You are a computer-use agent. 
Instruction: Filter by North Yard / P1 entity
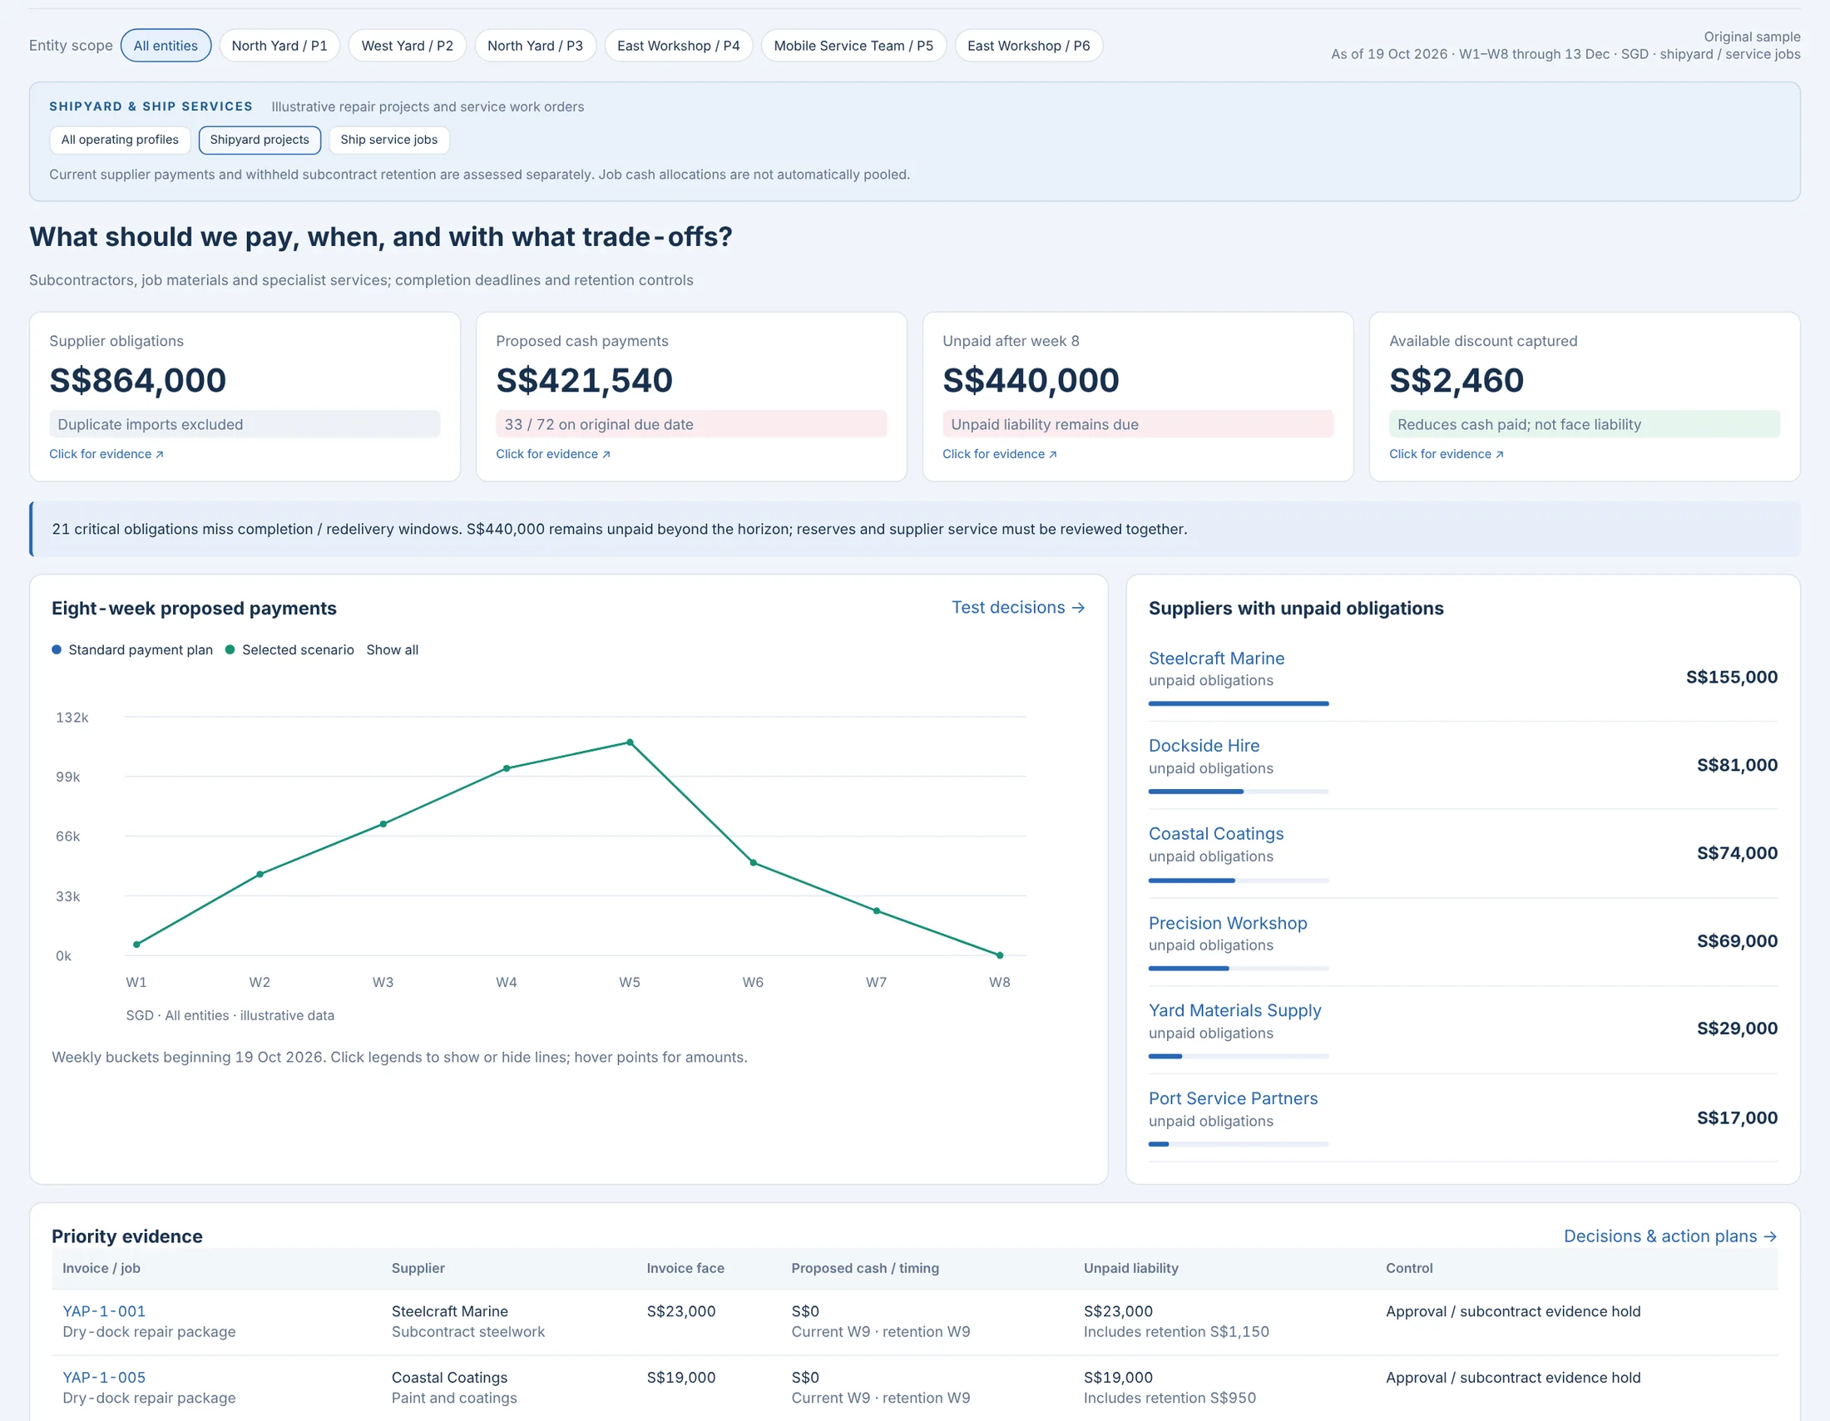click(279, 45)
